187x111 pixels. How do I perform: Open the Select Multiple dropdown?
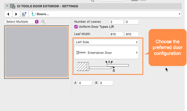(22, 22)
